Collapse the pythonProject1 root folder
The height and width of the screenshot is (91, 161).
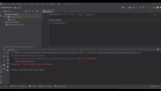[x=4, y=14]
